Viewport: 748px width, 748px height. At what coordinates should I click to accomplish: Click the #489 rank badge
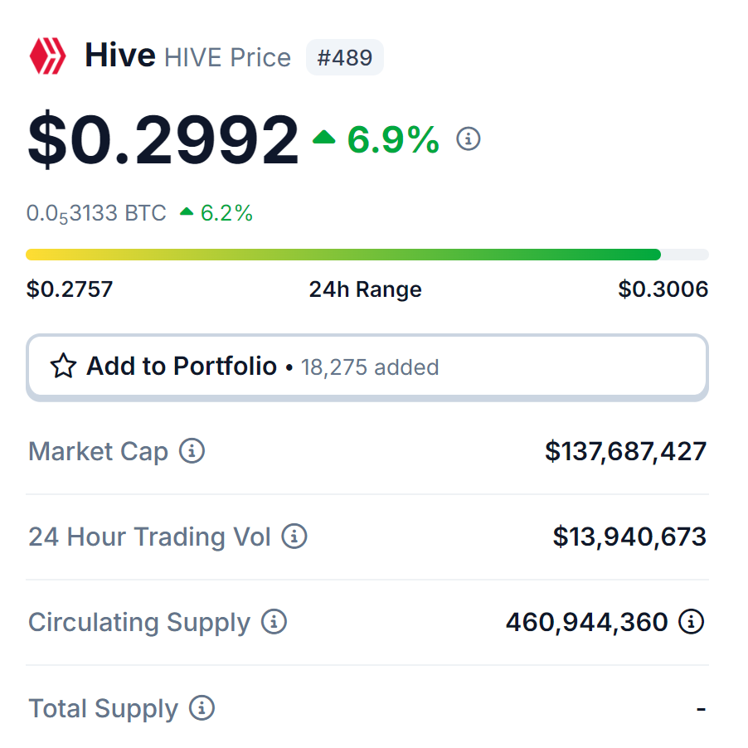[344, 57]
